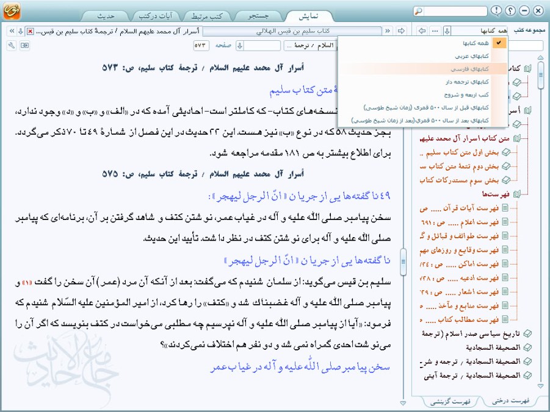Click the book icon of بخش دوم تتمهٔ متن
Screen dimensions: 550x412
(506, 166)
